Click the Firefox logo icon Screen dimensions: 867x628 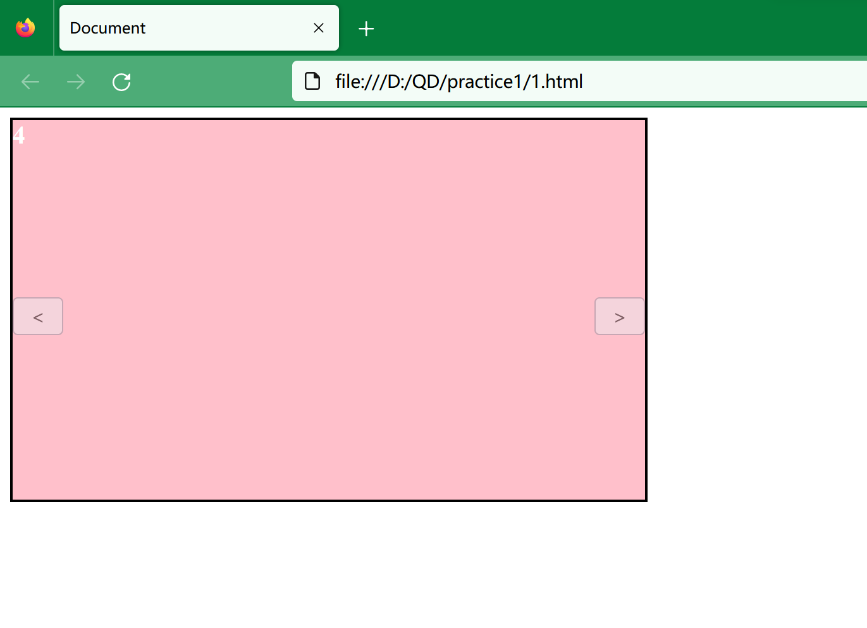coord(25,28)
